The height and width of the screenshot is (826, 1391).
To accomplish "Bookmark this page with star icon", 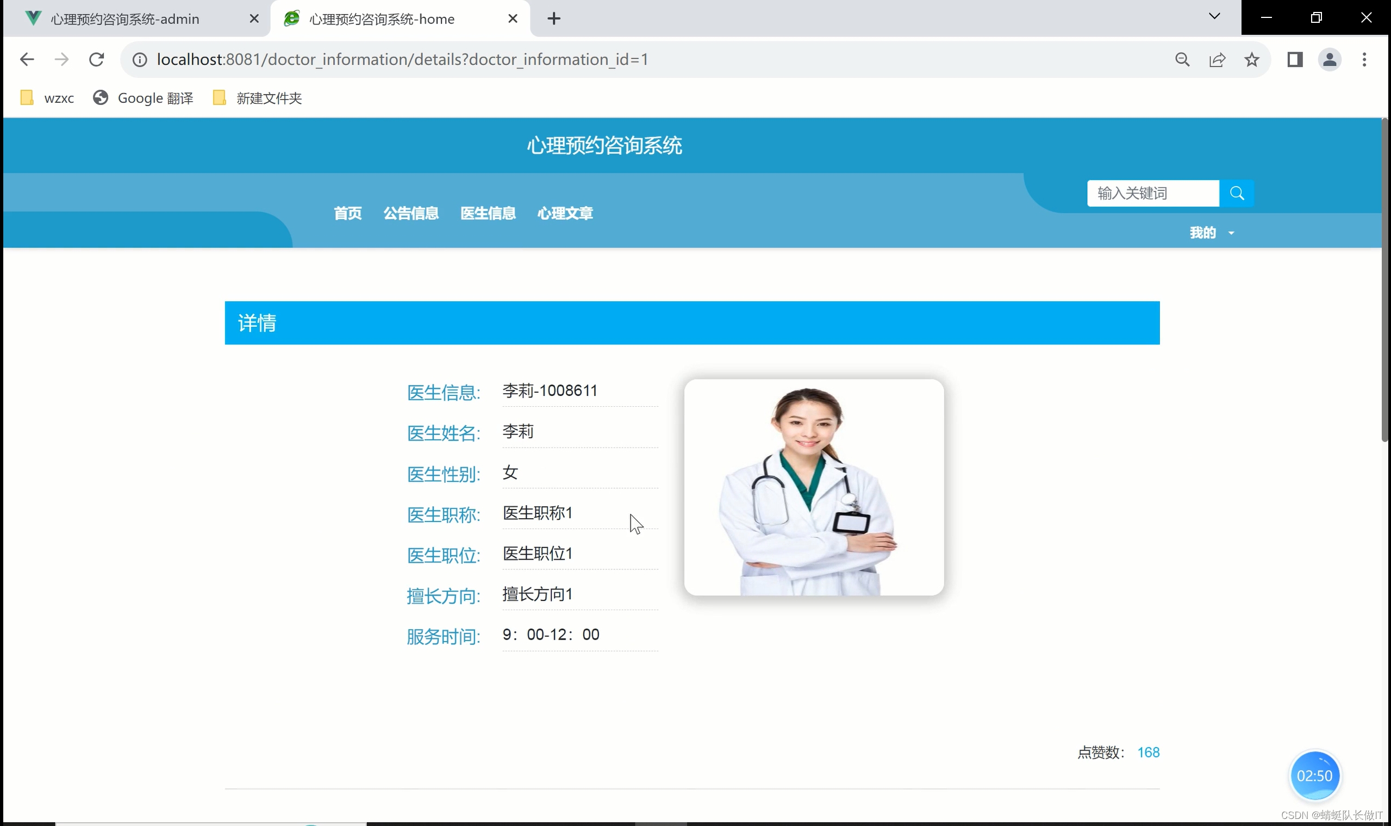I will click(x=1251, y=60).
